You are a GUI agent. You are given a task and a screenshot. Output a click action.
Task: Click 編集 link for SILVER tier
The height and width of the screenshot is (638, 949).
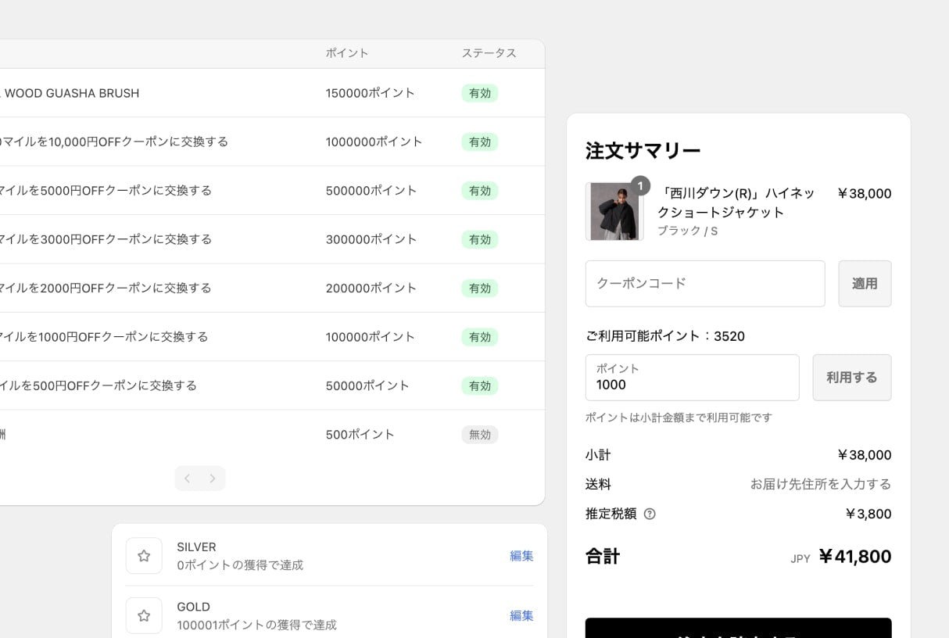point(521,556)
